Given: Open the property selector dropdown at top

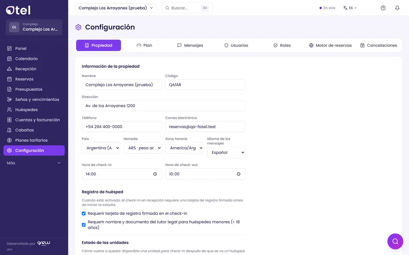Looking at the screenshot, I should (x=116, y=8).
